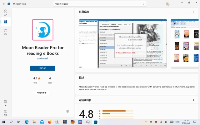This screenshot has width=200, height=125.
Task: Click the four-star rating bar
Action: pos(118,113)
